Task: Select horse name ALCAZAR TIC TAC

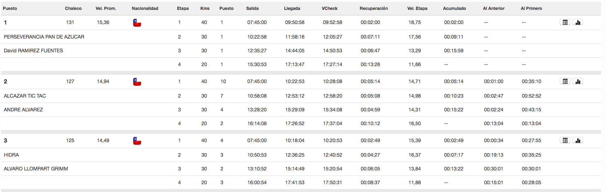Action: pyautogui.click(x=25, y=96)
